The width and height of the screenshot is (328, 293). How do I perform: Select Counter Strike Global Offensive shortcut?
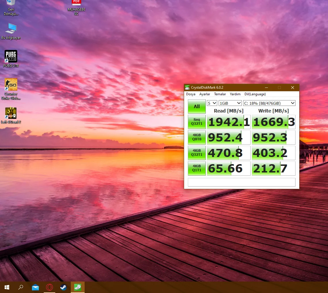point(11,89)
